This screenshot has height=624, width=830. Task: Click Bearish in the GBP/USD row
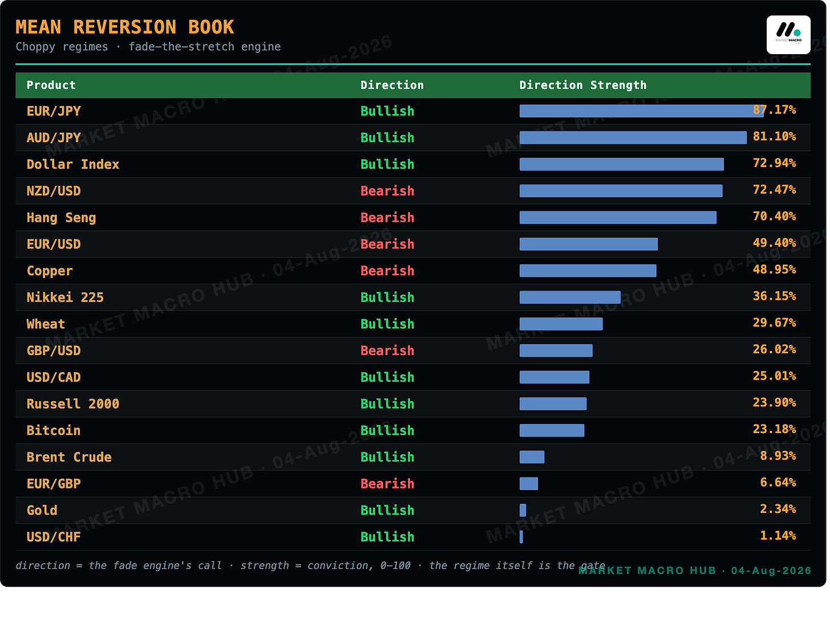tap(388, 350)
